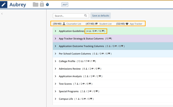
Task: Click the Counselor List person icon
Action: 64,24
